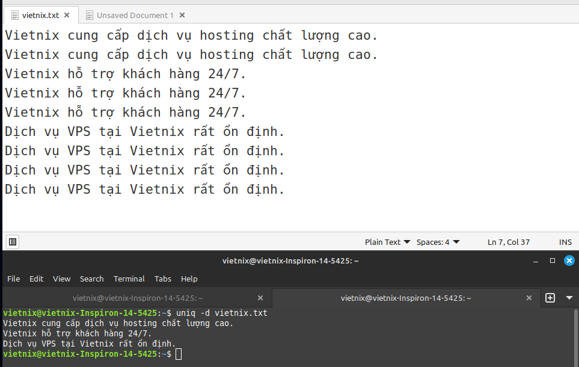The image size is (579, 367).
Task: Open the File menu in terminal
Action: (13, 279)
